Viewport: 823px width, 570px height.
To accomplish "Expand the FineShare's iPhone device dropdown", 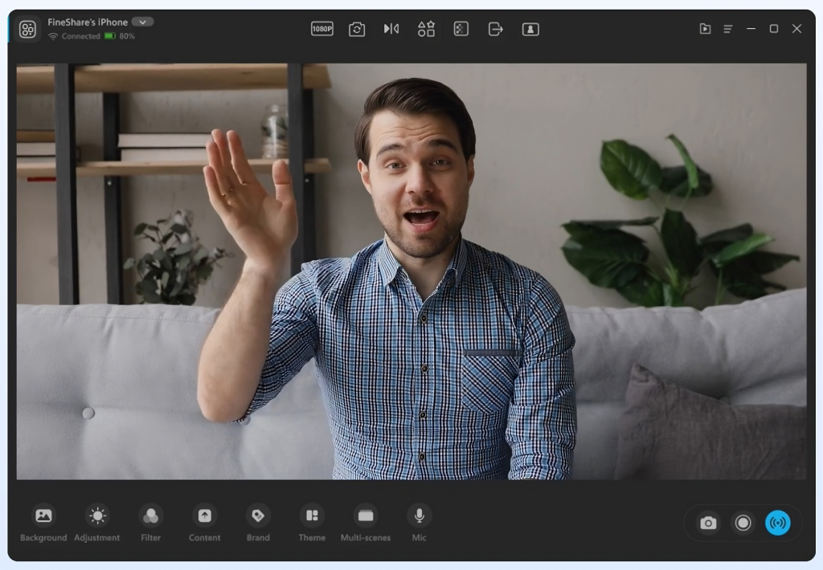I will (x=142, y=22).
